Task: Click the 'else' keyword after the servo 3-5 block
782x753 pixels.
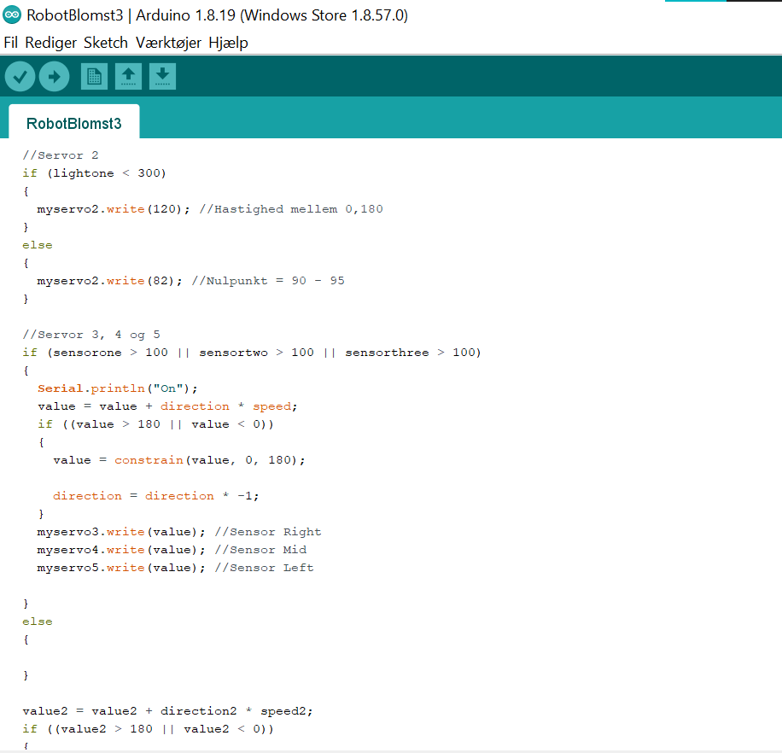Action: [x=38, y=622]
